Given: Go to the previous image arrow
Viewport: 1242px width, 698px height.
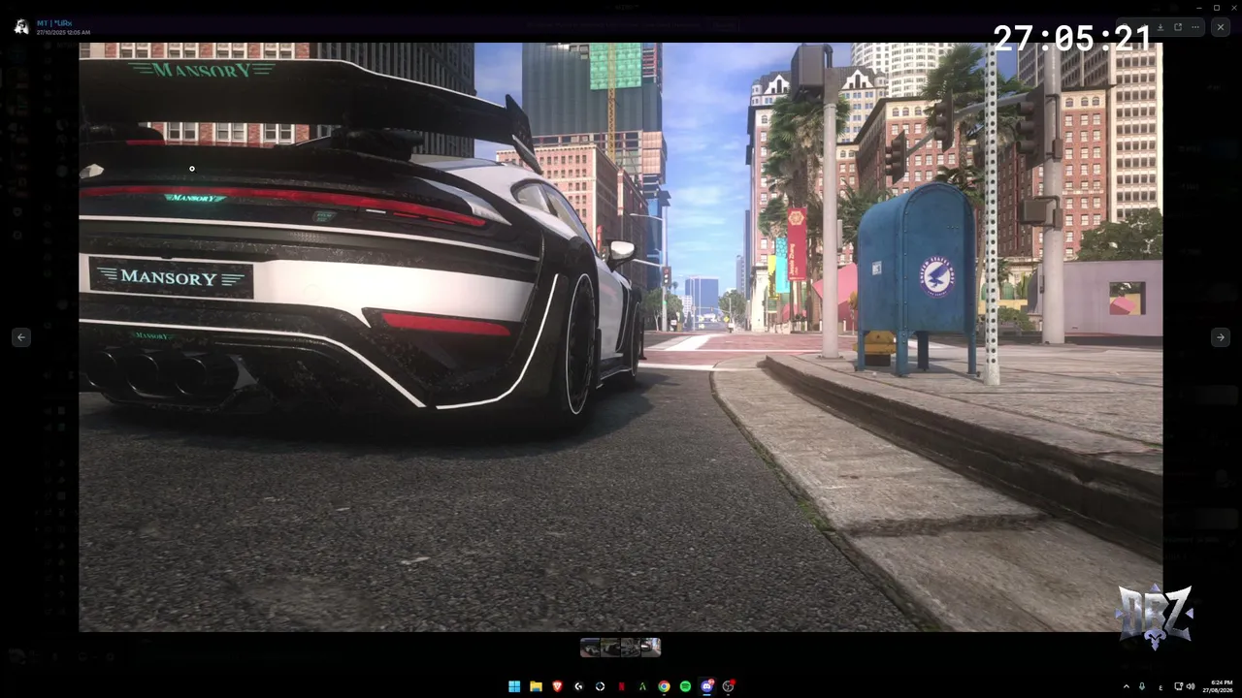Looking at the screenshot, I should [21, 337].
